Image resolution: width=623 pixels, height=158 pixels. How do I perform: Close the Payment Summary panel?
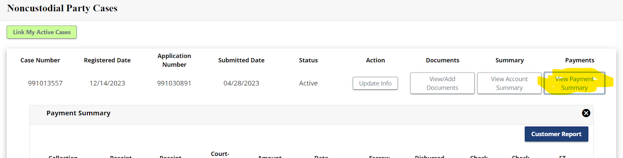pos(586,113)
